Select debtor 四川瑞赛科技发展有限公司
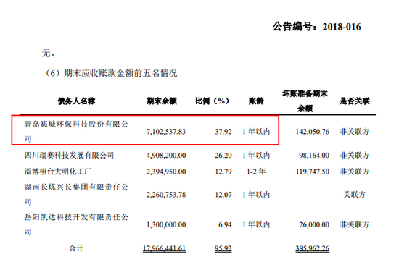Screen dimensions: 399x262 pyautogui.click(x=69, y=155)
